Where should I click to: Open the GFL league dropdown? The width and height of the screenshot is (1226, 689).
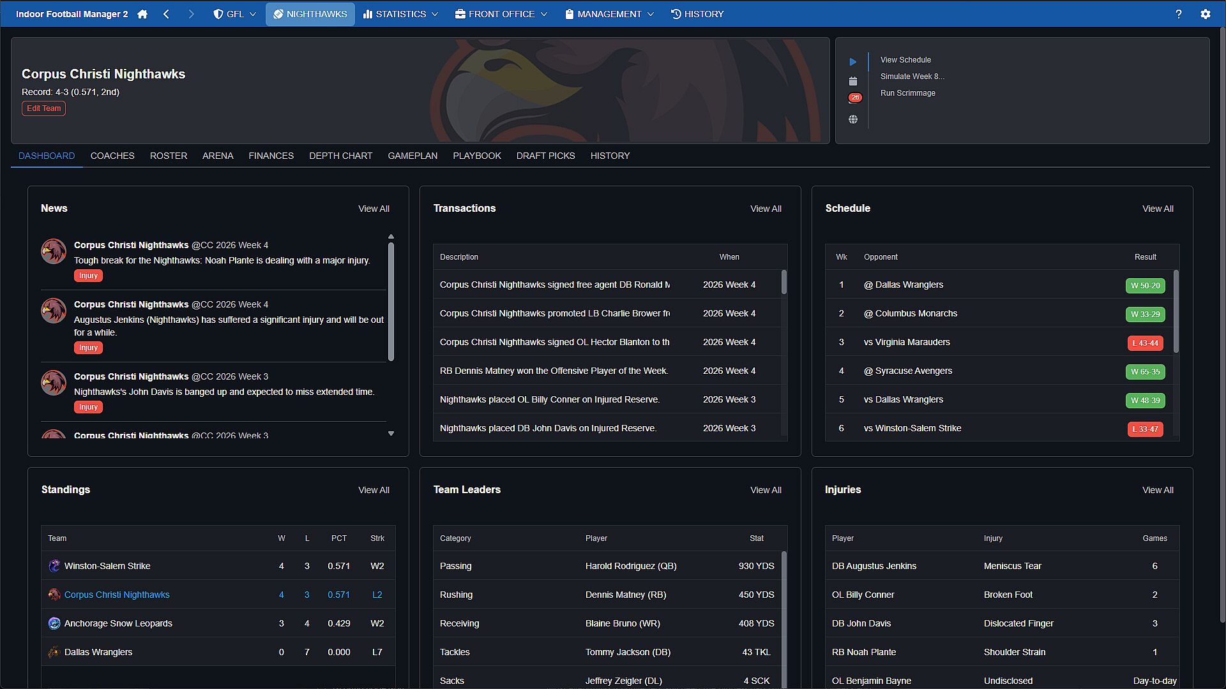pyautogui.click(x=234, y=14)
